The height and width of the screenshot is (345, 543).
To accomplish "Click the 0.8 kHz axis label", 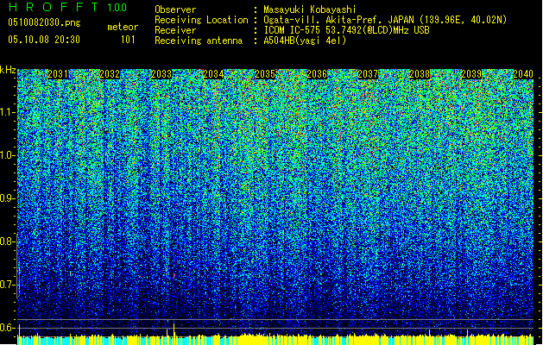I will tap(8, 241).
